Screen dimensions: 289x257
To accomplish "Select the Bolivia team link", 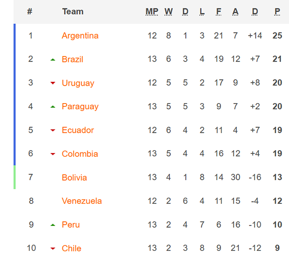I will pyautogui.click(x=74, y=177).
